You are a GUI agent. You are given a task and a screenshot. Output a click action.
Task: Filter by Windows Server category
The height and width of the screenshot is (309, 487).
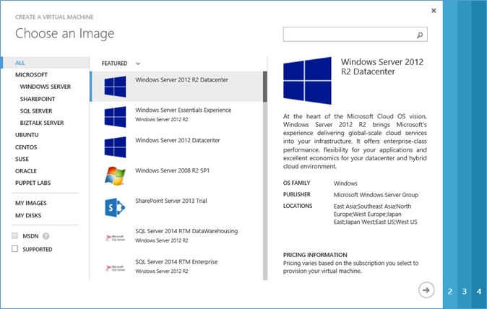point(46,87)
